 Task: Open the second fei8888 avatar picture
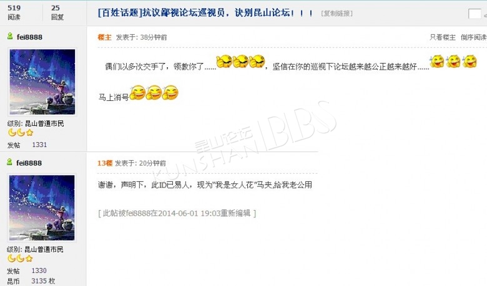pyautogui.click(x=42, y=207)
